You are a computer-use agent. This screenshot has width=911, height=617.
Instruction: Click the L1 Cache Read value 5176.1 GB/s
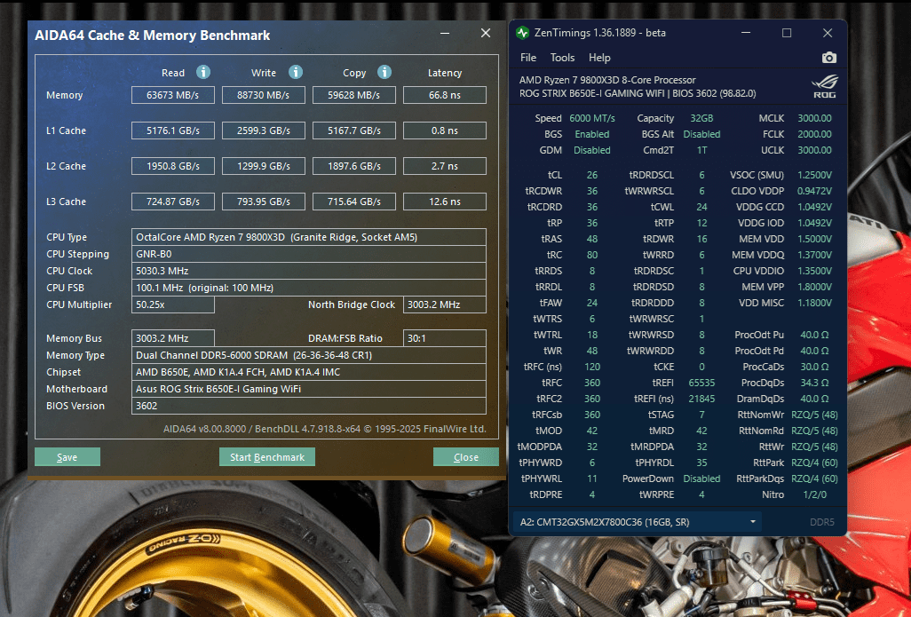tap(173, 131)
